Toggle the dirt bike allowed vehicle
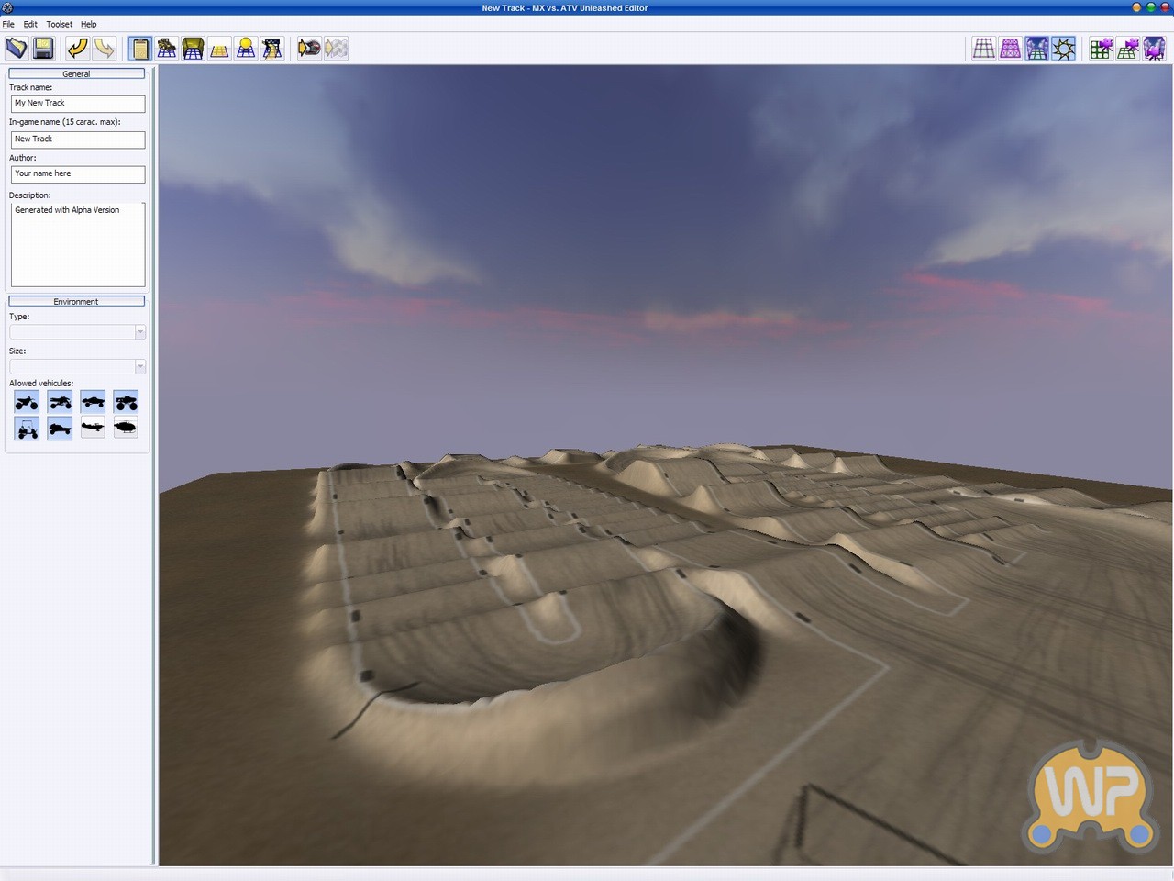 [x=27, y=402]
